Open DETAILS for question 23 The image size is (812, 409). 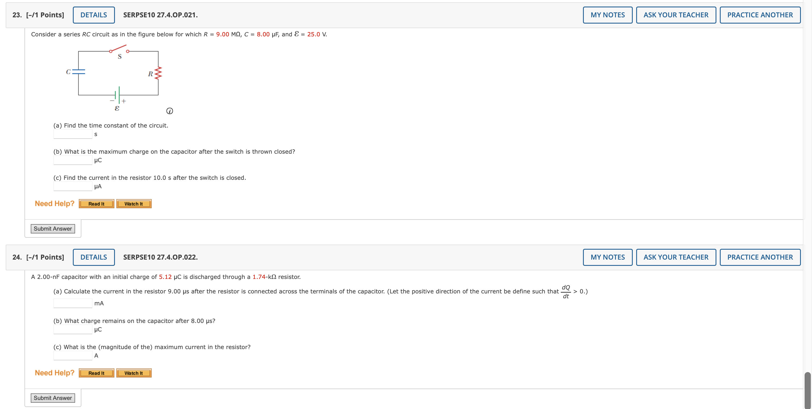pyautogui.click(x=94, y=15)
